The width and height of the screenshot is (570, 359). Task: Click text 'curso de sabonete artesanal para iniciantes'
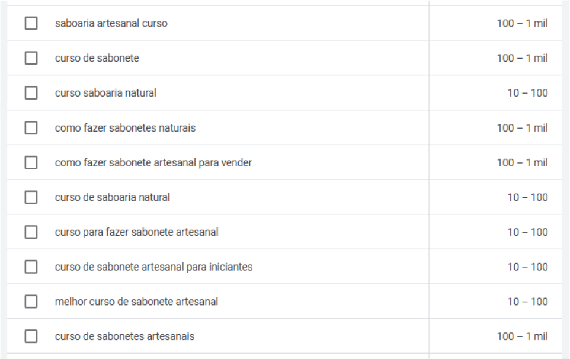click(x=153, y=267)
